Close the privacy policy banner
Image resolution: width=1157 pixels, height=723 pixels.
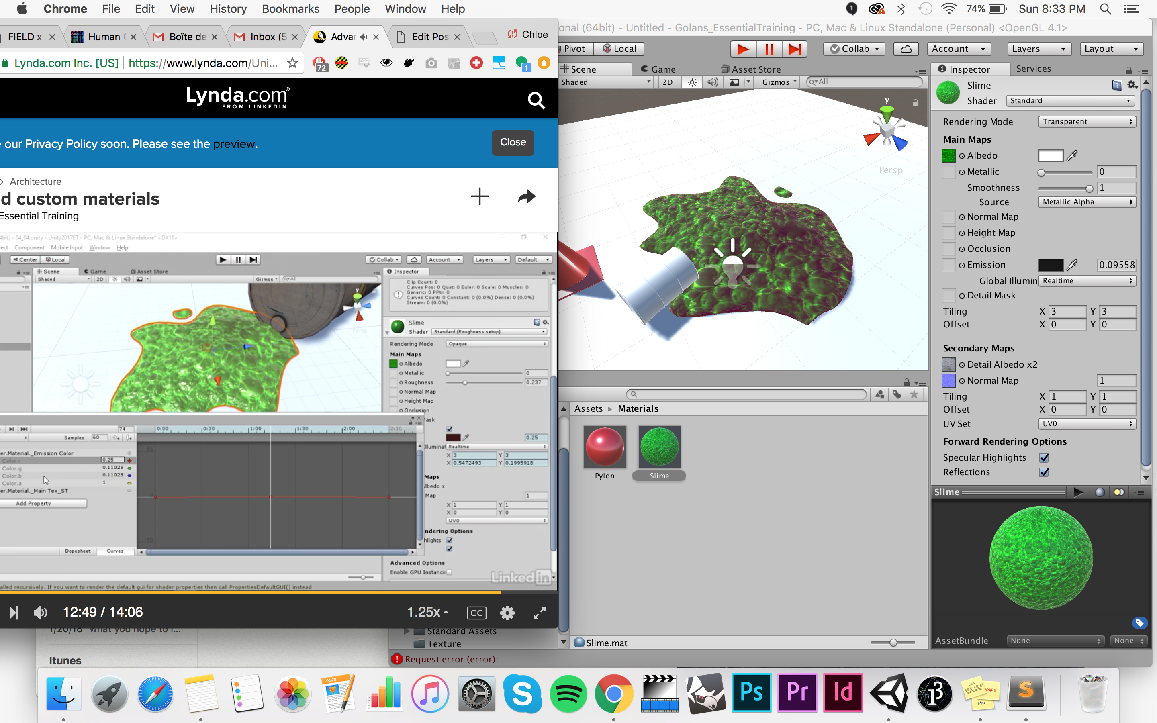point(513,143)
